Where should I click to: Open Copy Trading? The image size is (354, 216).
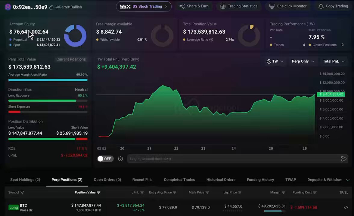(x=333, y=6)
